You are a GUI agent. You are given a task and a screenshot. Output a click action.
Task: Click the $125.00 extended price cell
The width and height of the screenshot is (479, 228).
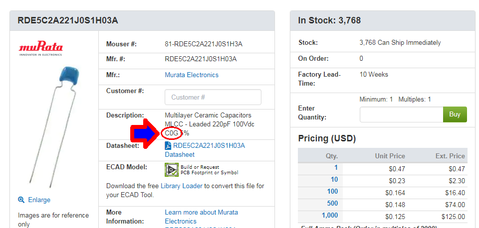pos(454,217)
